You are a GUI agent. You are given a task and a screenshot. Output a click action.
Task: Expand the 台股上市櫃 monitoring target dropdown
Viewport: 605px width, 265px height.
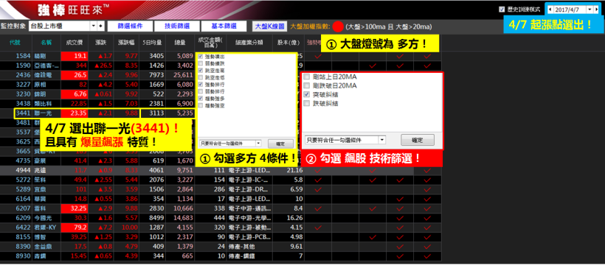tap(94, 26)
